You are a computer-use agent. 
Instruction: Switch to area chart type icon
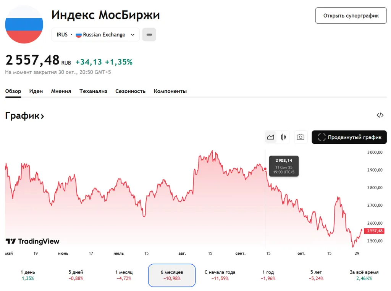pos(271,137)
